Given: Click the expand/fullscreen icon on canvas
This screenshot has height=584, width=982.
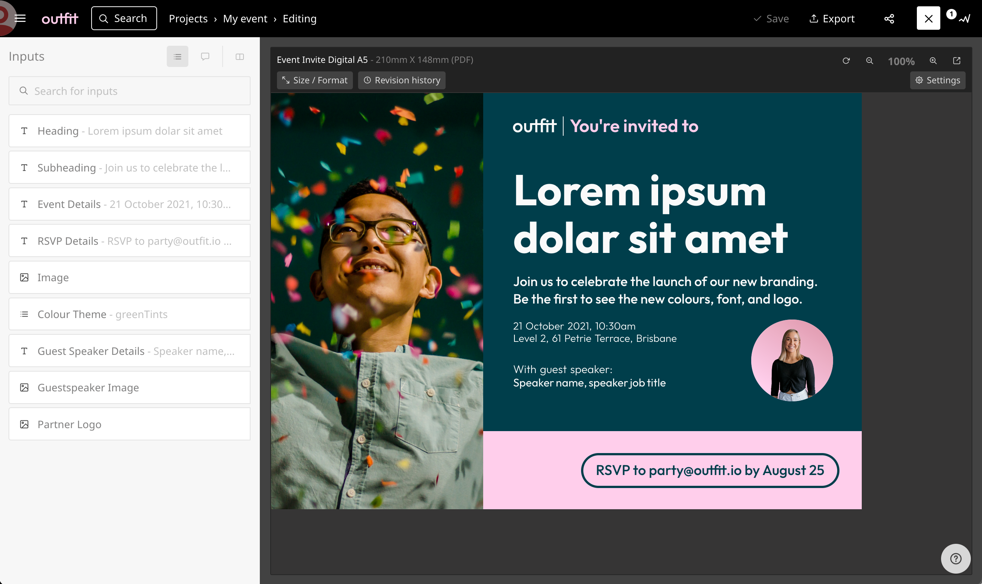Looking at the screenshot, I should [958, 61].
